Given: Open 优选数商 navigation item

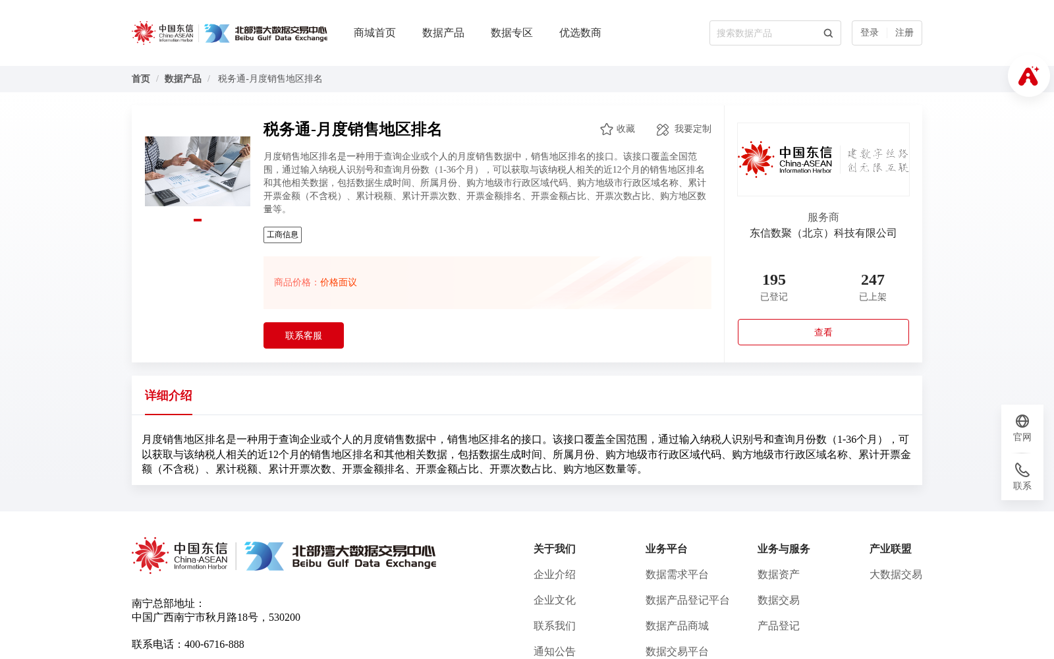Looking at the screenshot, I should tap(580, 33).
